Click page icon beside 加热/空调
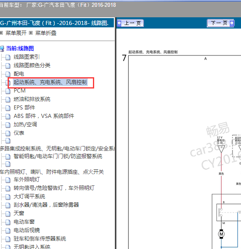Viewport: 241px width, 249px height. click(8, 125)
